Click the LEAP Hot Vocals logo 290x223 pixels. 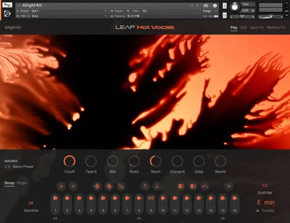pyautogui.click(x=145, y=27)
